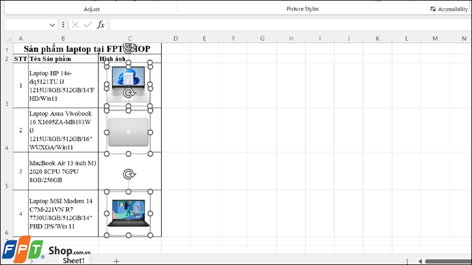Viewport: 472px width, 265px height.
Task: Click the HP laptop picture
Action: click(128, 84)
